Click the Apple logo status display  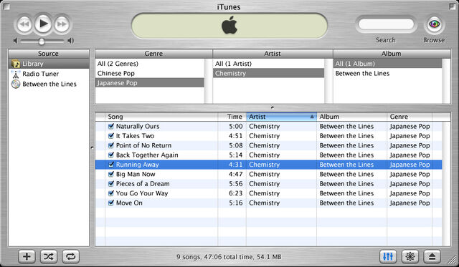[x=229, y=26]
